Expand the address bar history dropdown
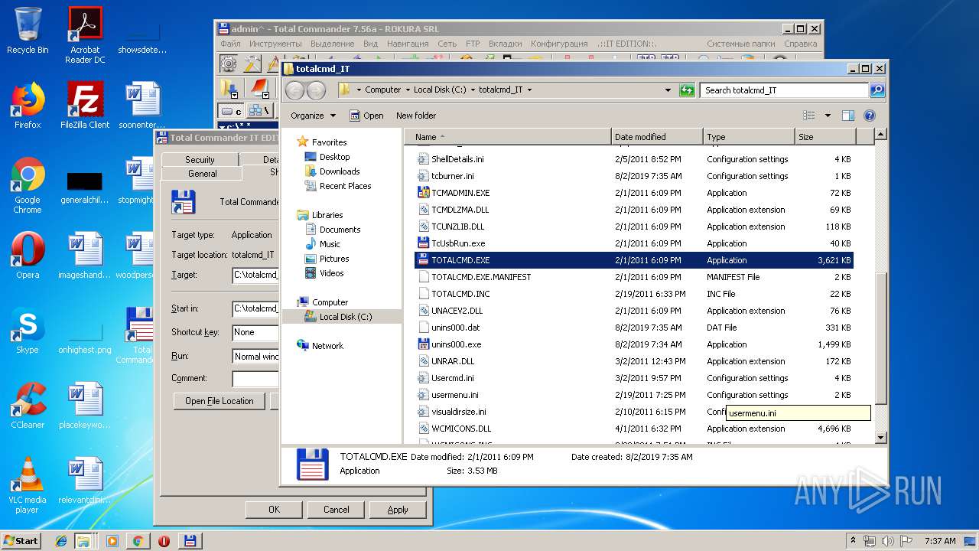Screen dimensions: 979x551 pyautogui.click(x=668, y=90)
